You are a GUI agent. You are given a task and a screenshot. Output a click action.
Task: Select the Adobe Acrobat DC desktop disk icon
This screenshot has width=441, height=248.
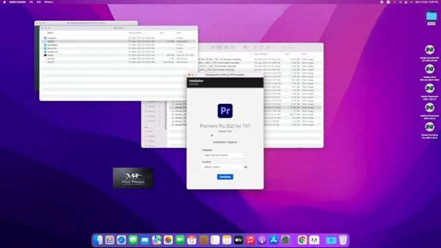pos(429,50)
